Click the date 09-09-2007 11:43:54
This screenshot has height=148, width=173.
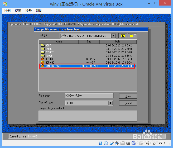pyautogui.click(x=119, y=59)
